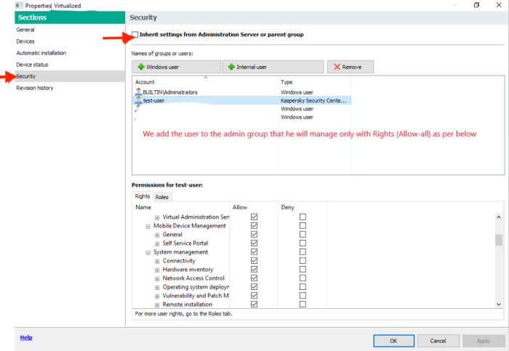Expand the Connectivity node
Image resolution: width=509 pixels, height=351 pixels.
[x=157, y=261]
